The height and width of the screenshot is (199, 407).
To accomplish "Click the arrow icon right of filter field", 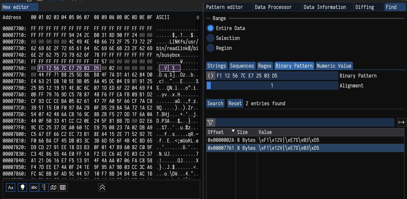I will click(x=401, y=122).
